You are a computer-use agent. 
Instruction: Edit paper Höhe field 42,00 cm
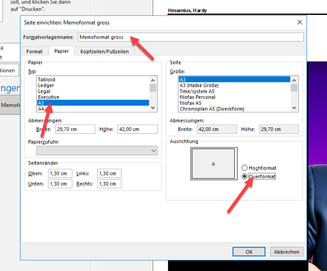pyautogui.click(x=137, y=129)
